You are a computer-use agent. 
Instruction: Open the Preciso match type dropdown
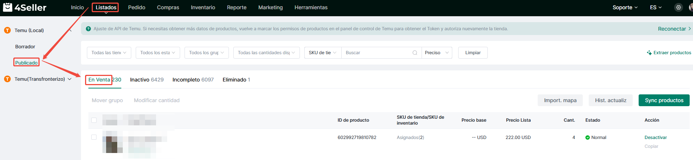(x=437, y=53)
